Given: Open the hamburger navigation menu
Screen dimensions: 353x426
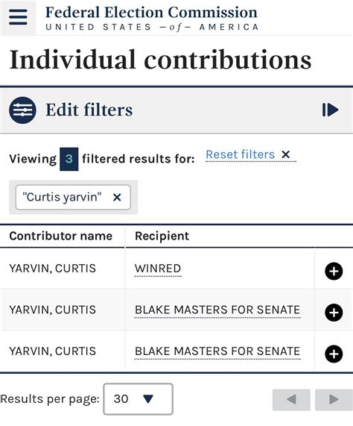Looking at the screenshot, I should [18, 17].
